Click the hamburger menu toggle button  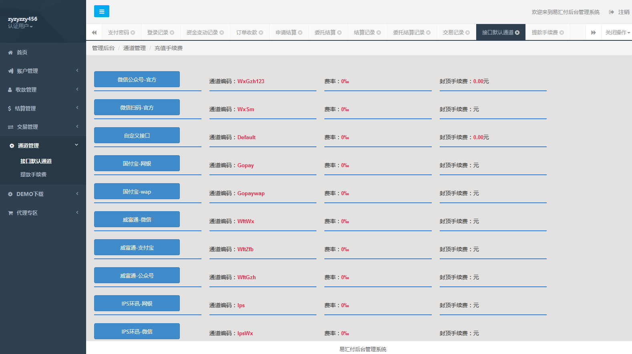(101, 12)
